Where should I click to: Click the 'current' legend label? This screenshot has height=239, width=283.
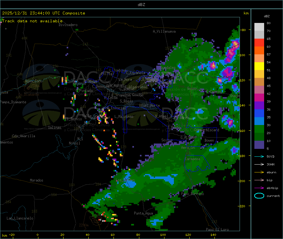[273, 196]
